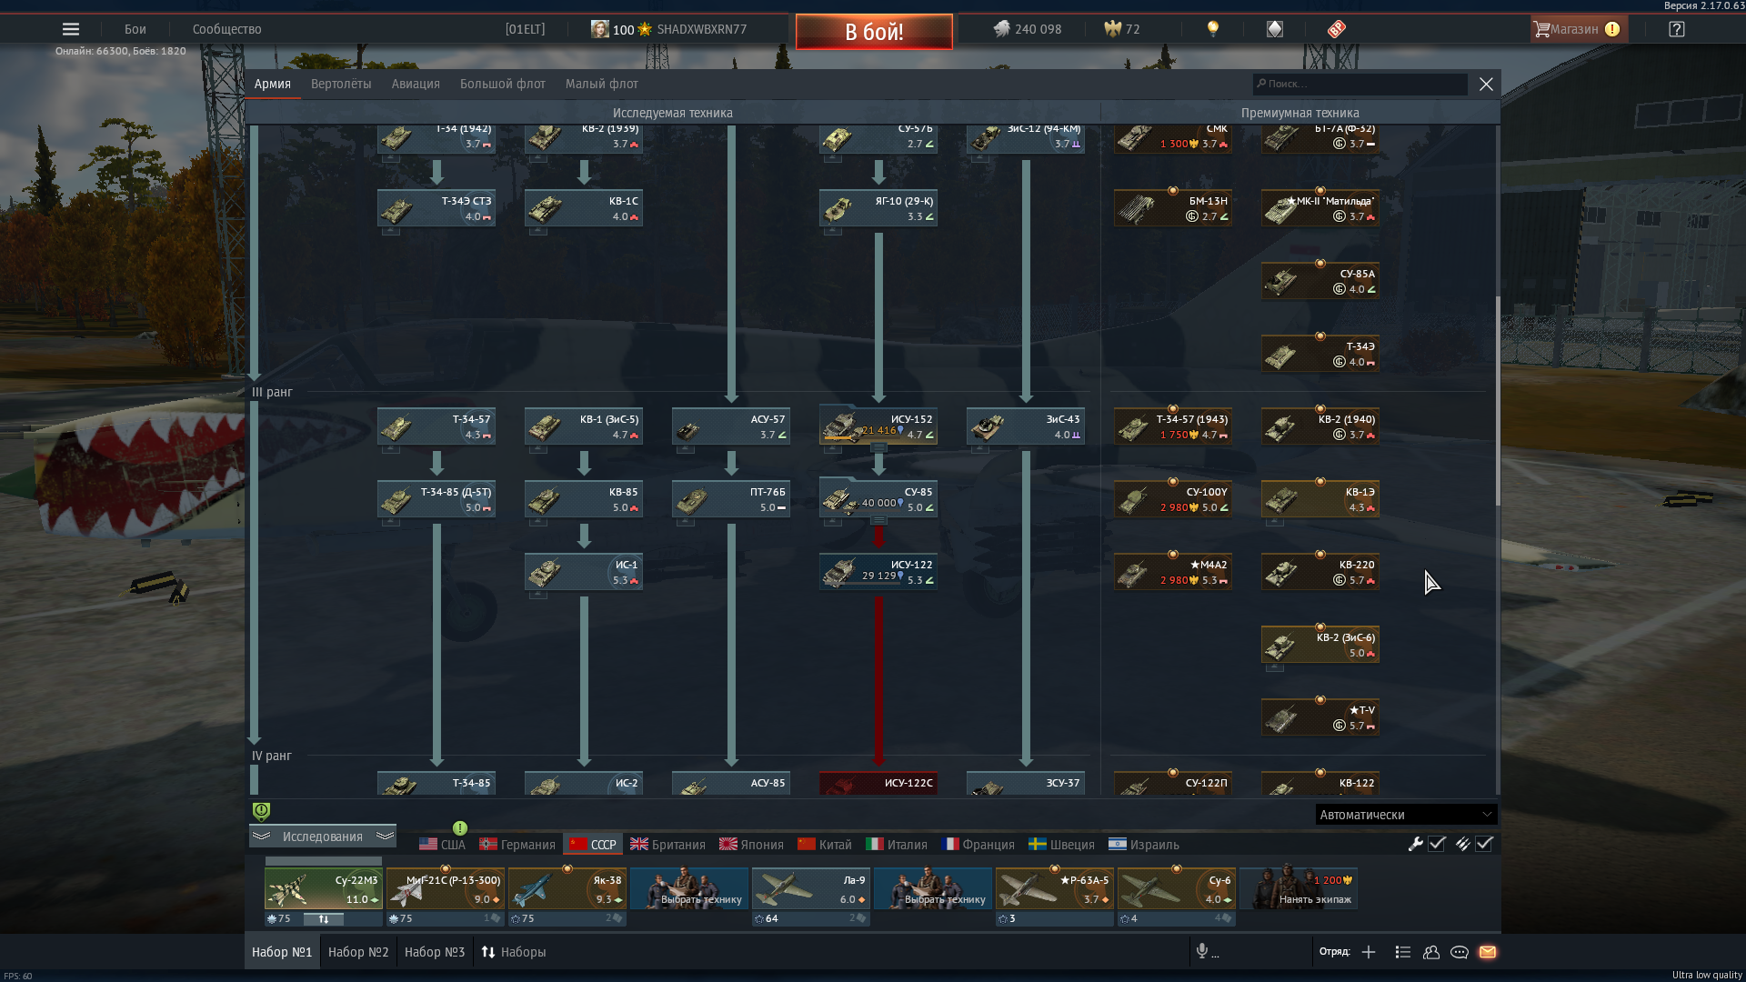Select the СУ-85 vehicle card
The height and width of the screenshot is (982, 1746).
(x=878, y=499)
